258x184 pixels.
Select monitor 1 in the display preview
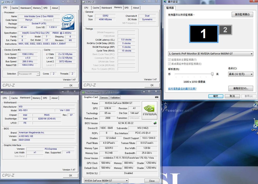coord(204,34)
